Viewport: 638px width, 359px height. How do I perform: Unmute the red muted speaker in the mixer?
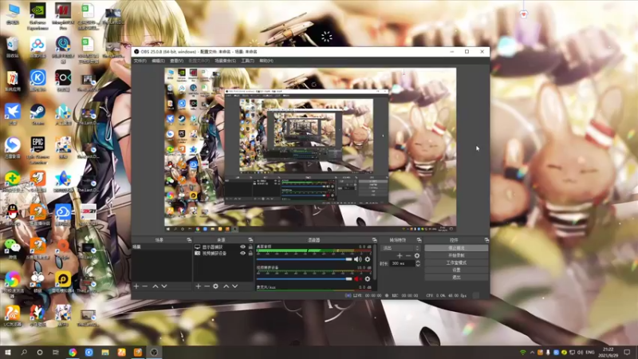357,278
